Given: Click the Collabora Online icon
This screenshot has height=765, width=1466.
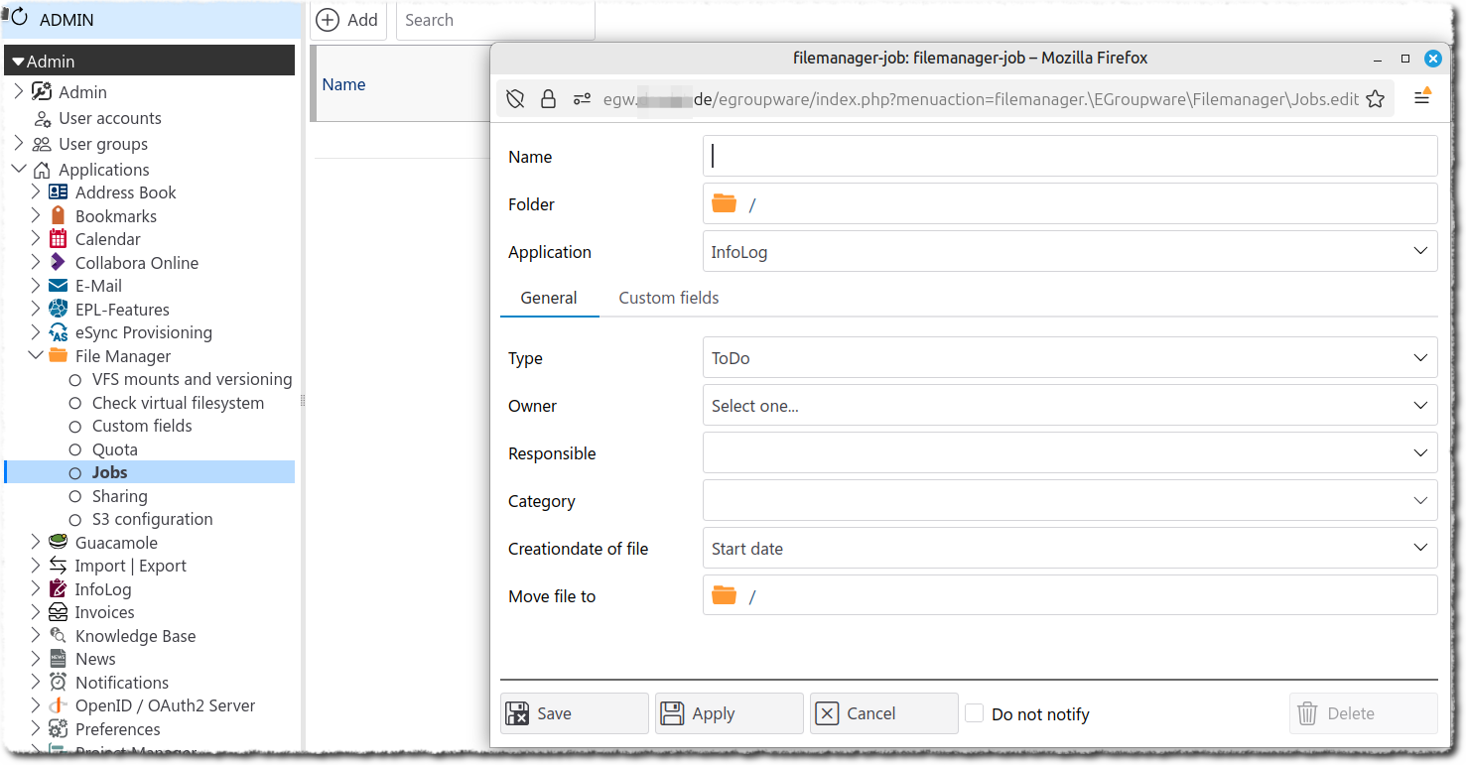Looking at the screenshot, I should tap(58, 263).
